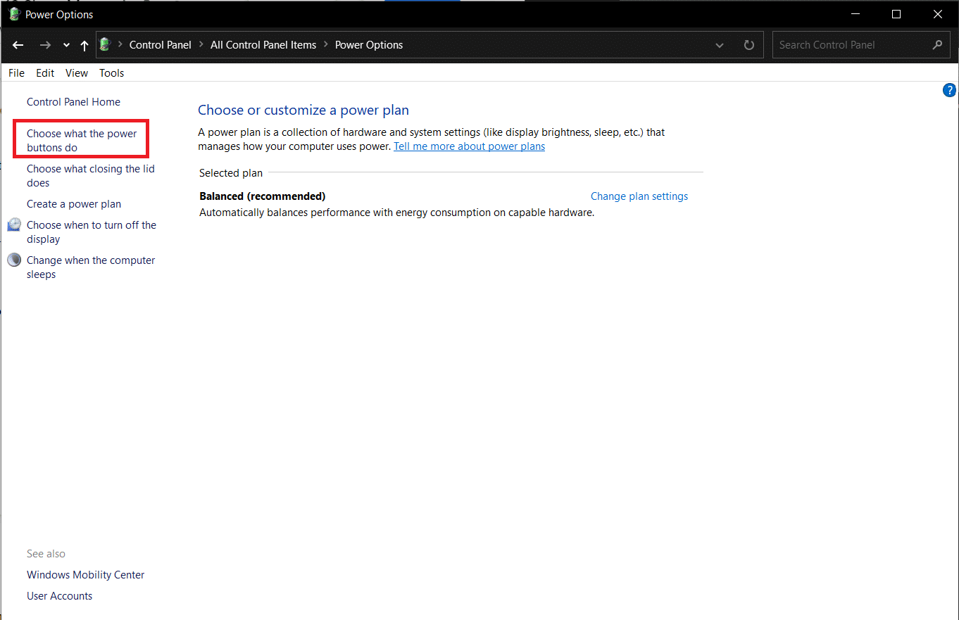This screenshot has width=959, height=620.
Task: Open the View menu
Action: tap(77, 73)
